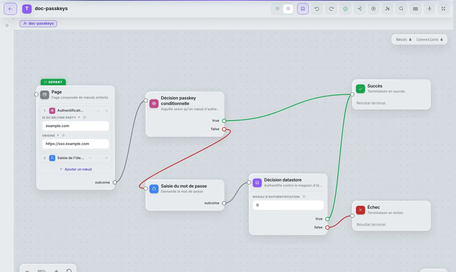Click the Décision passkey fingerprint icon
The width and height of the screenshot is (456, 272).
click(154, 103)
